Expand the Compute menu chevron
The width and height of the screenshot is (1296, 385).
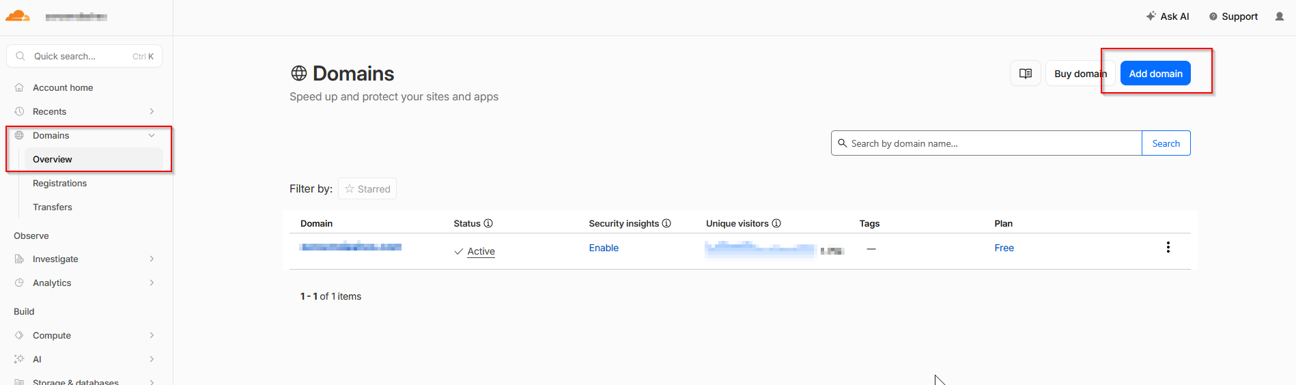point(152,335)
